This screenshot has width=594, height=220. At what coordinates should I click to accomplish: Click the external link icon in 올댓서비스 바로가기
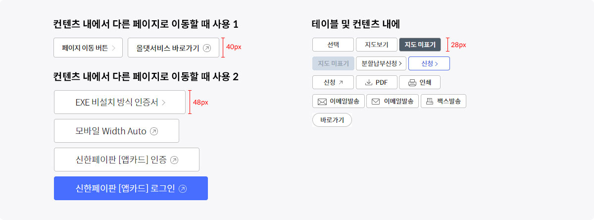point(207,48)
